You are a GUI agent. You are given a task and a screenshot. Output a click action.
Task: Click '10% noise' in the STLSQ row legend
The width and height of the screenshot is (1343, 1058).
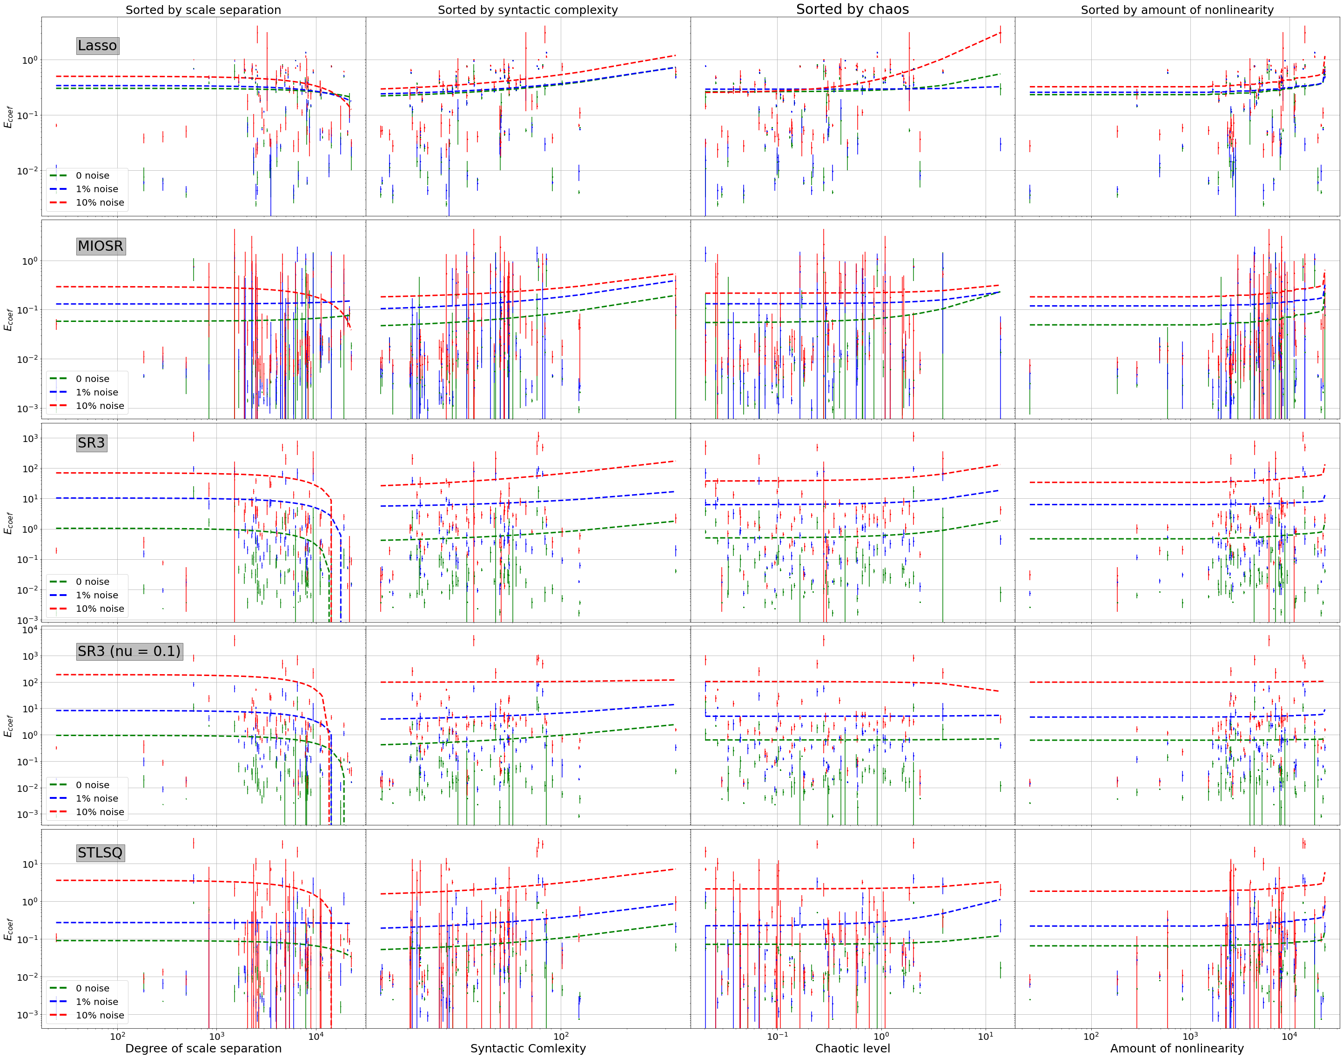click(x=100, y=1015)
